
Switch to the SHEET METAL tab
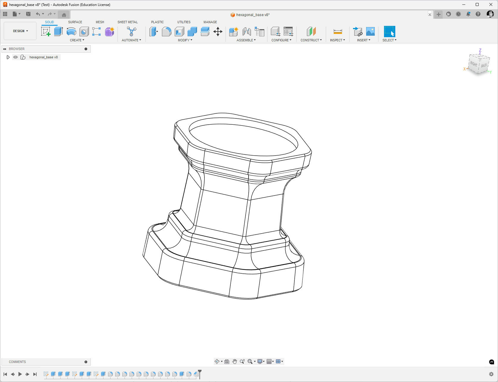128,22
